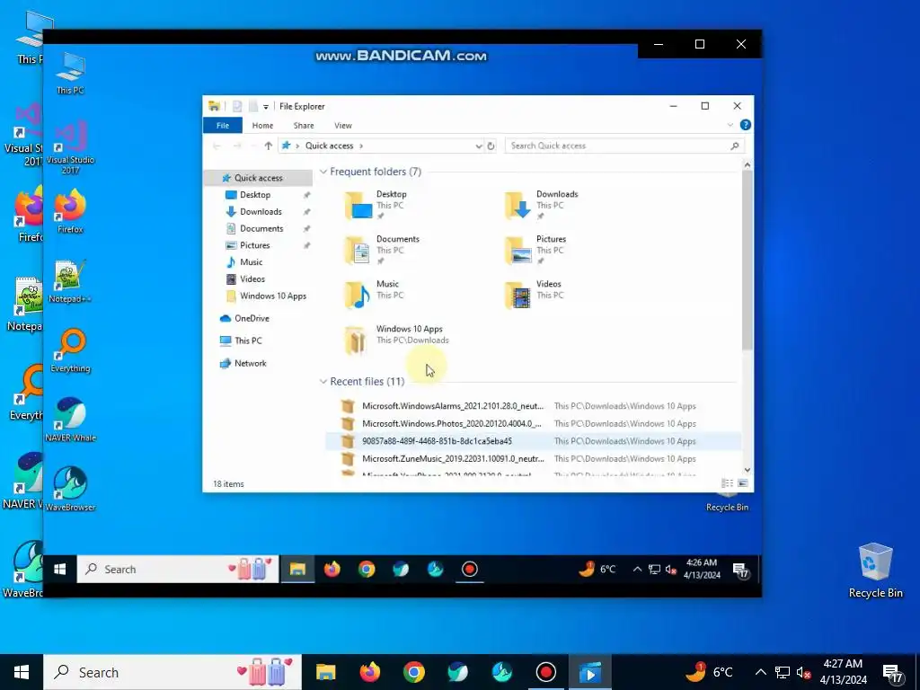Screen dimensions: 920x690
Task: Open outer taskbar notification center
Action: [892, 674]
